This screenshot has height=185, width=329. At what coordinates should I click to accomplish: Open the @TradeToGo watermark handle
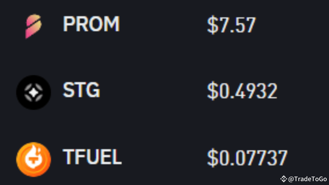coord(307,179)
